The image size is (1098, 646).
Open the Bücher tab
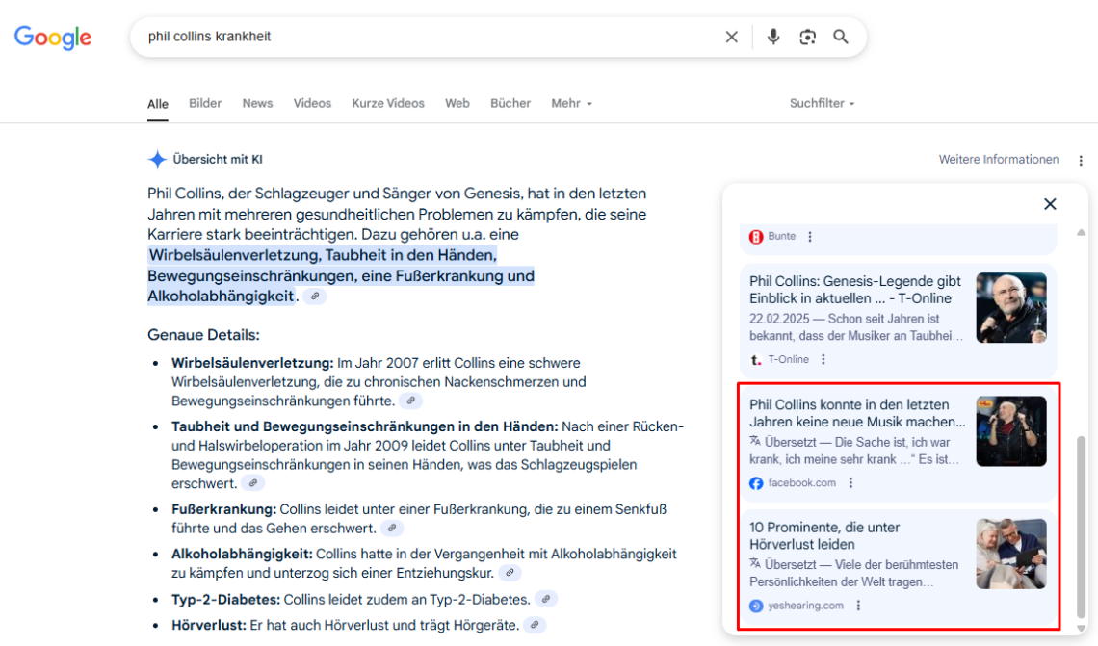pos(510,103)
